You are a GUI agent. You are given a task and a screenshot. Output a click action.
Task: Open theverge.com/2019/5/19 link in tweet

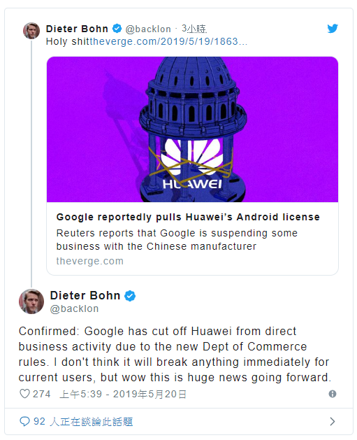[168, 41]
